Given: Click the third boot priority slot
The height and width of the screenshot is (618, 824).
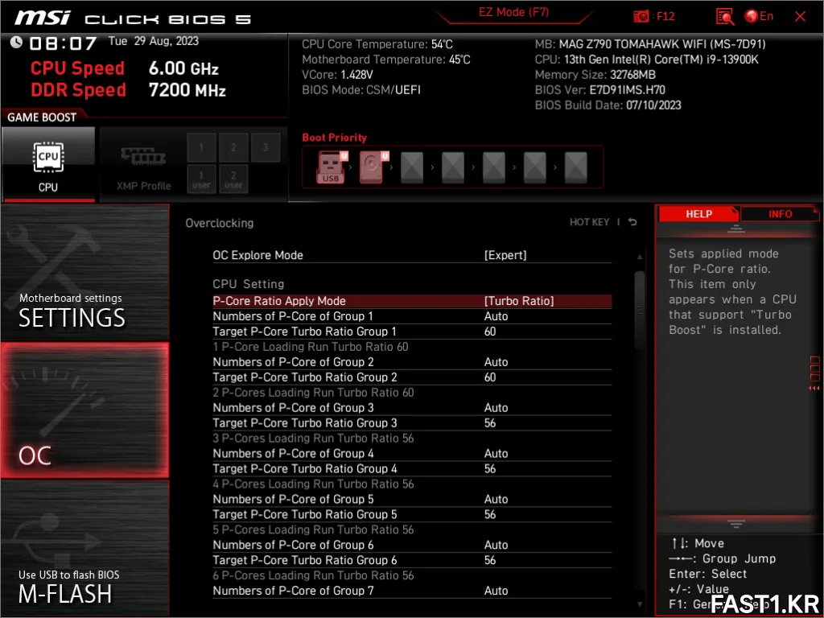Looking at the screenshot, I should coord(412,167).
